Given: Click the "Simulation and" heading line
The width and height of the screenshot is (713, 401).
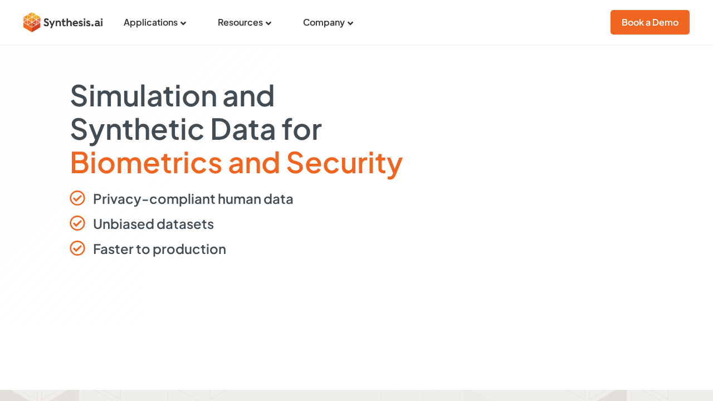Looking at the screenshot, I should [172, 95].
